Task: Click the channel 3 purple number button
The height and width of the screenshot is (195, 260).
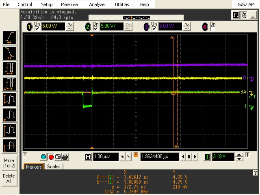Action: click(146, 27)
